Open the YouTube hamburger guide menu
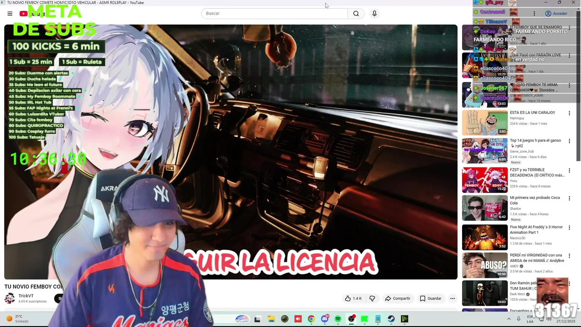Screen dimensions: 581x327 (x=10, y=14)
